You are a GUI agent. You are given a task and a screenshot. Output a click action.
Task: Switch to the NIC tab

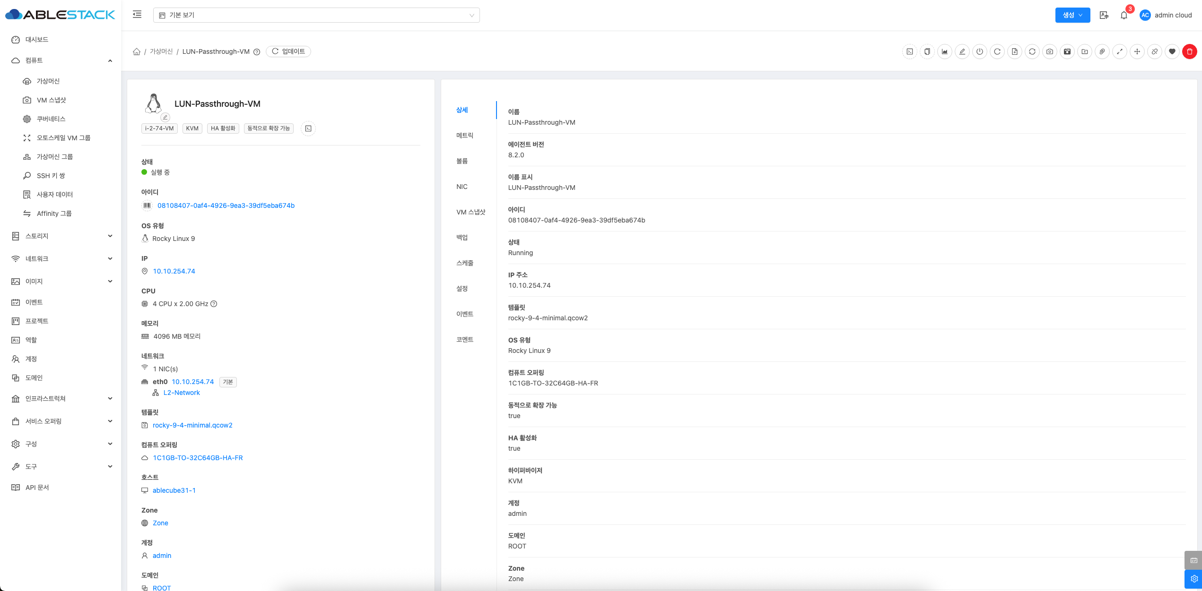coord(462,187)
